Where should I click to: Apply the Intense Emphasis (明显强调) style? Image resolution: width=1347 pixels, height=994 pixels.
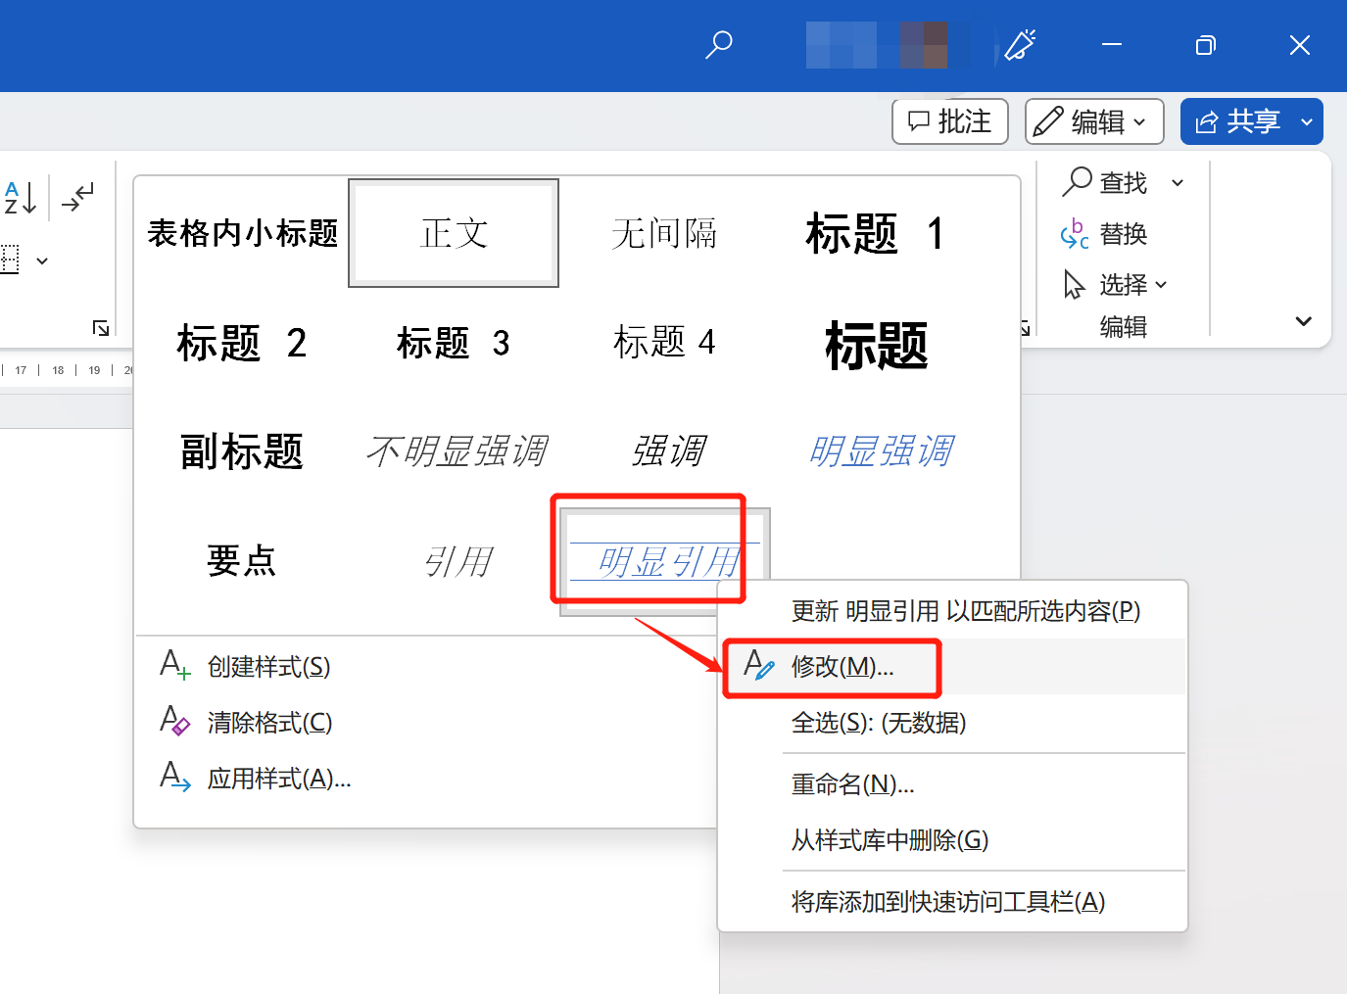tap(881, 451)
